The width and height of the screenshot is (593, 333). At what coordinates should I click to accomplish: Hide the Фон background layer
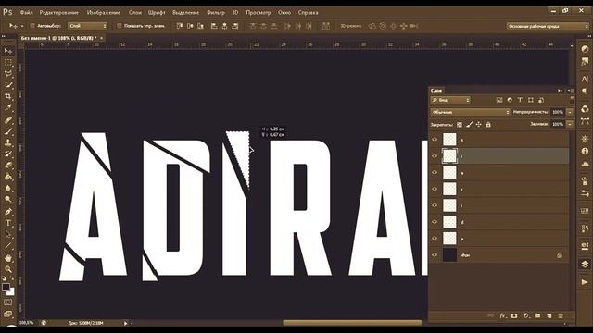pos(435,255)
